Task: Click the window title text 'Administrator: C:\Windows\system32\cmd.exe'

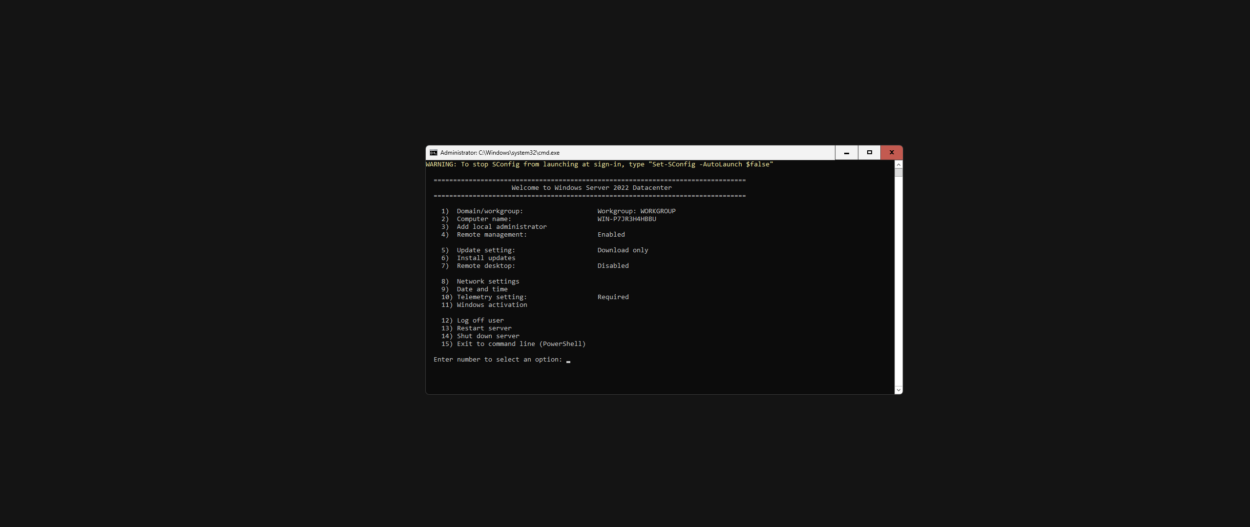Action: (500, 153)
